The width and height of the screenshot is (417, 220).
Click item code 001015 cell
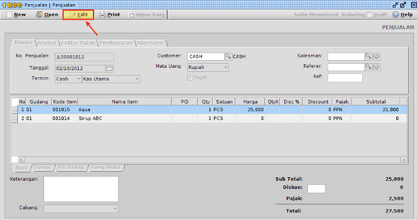(64, 109)
